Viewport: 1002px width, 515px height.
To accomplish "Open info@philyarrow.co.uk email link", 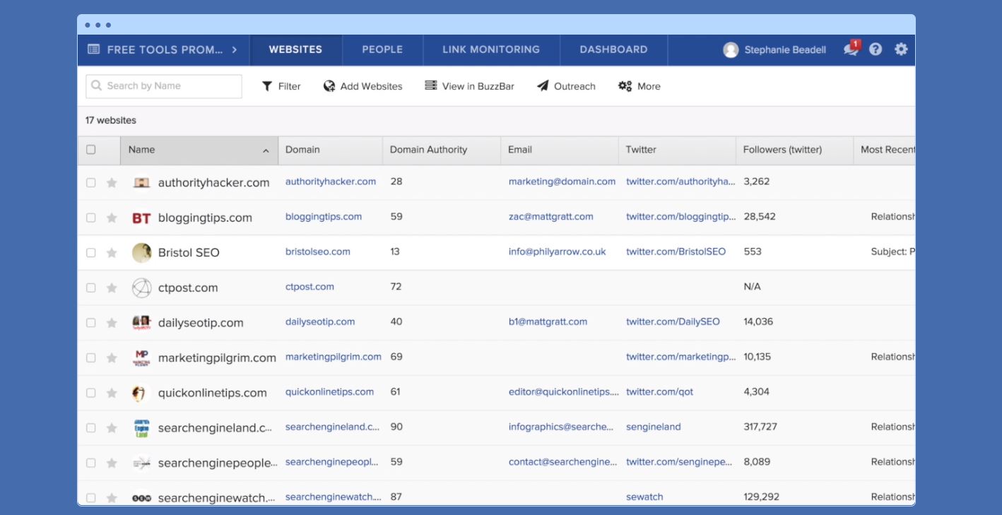I will (x=558, y=251).
